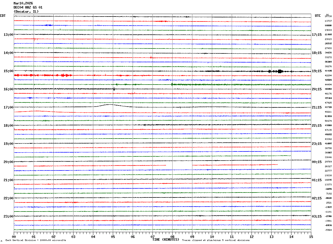Click DC offset value 38276
The image size is (333, 244).
(328, 67)
